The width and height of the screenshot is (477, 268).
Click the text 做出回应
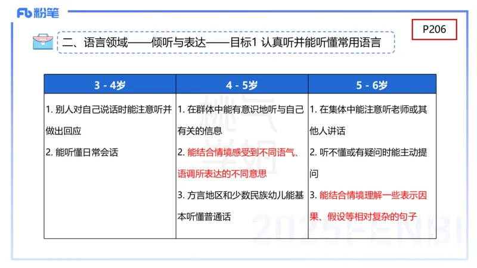click(x=63, y=131)
